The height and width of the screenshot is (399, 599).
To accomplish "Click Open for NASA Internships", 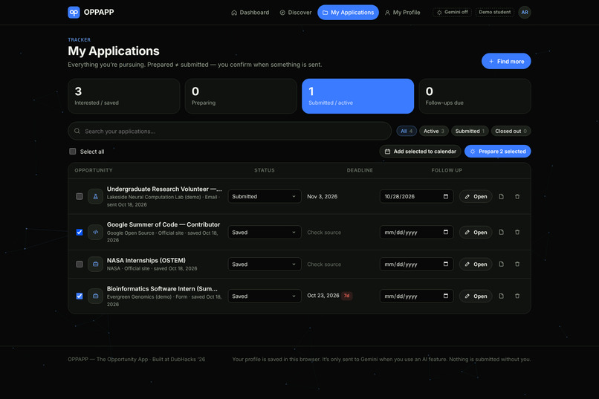I will 476,265.
